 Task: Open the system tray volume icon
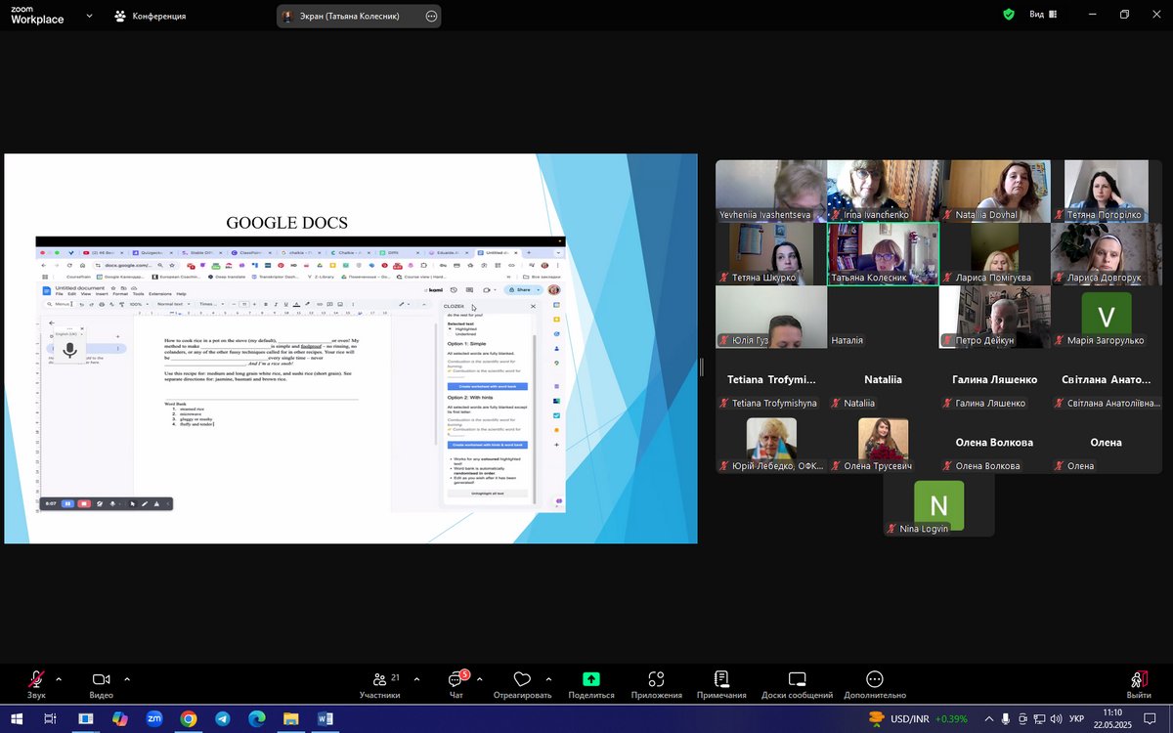(x=1055, y=719)
